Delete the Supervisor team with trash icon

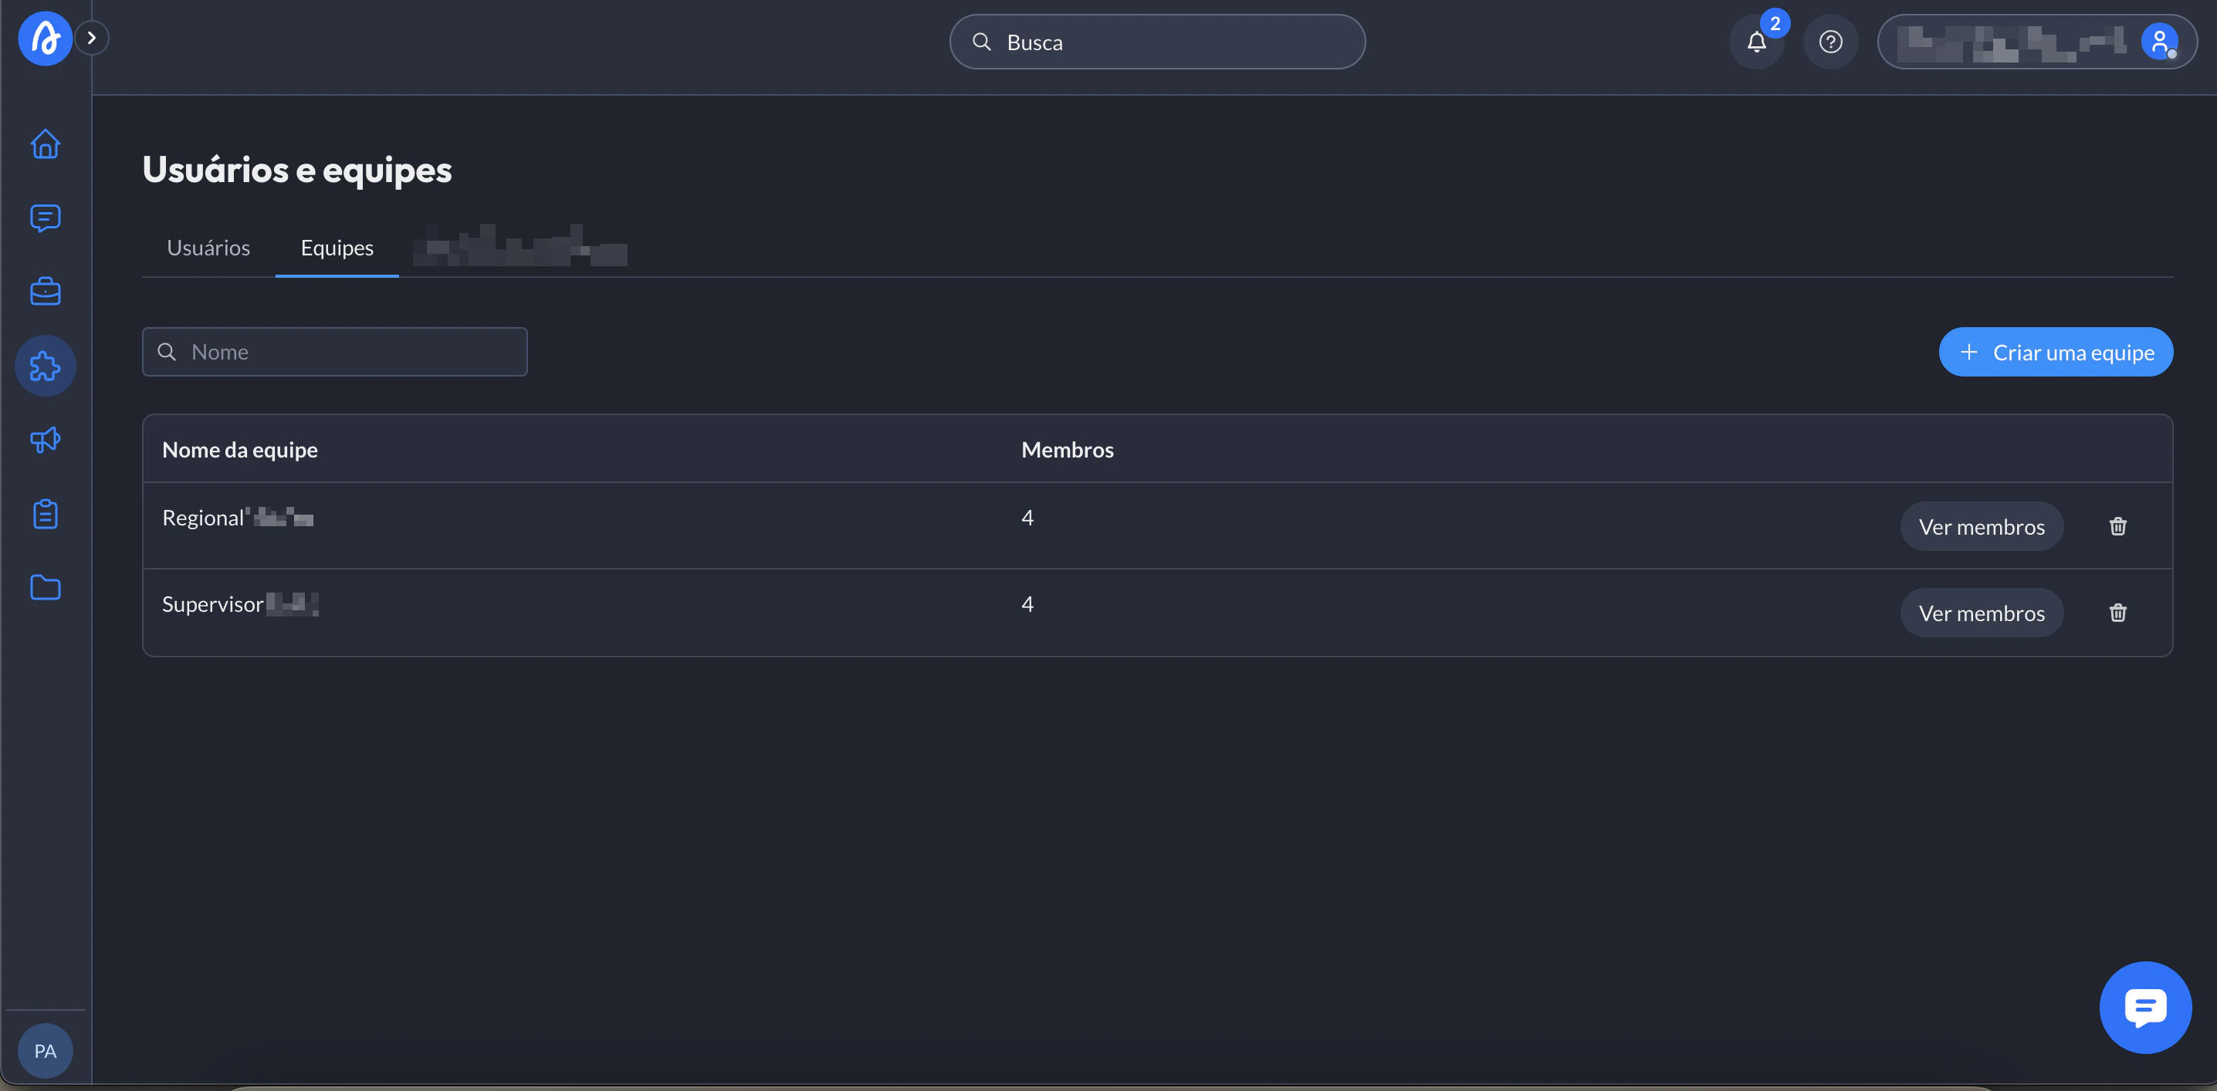coord(2117,613)
